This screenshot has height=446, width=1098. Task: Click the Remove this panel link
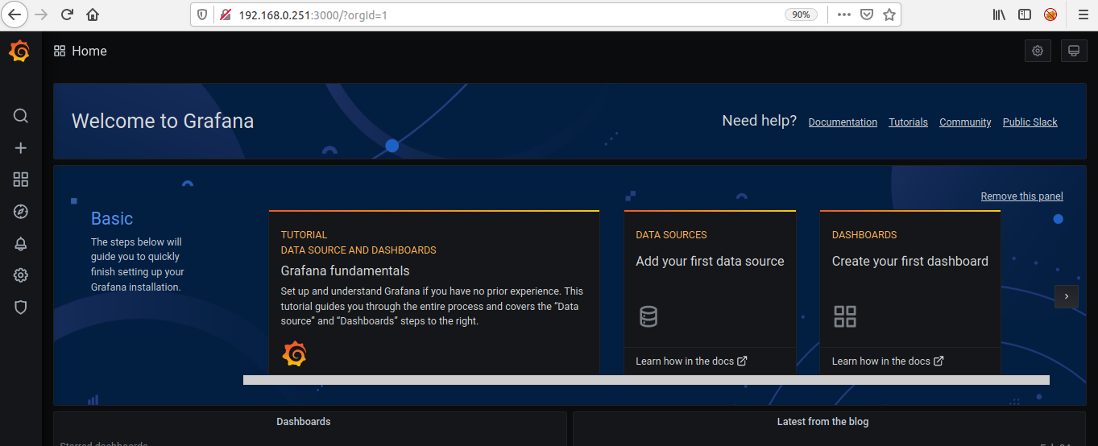coord(1021,196)
